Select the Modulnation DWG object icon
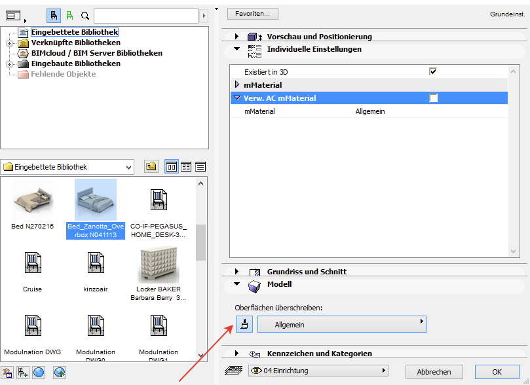Viewport: 530px width, 385px height. click(33, 325)
